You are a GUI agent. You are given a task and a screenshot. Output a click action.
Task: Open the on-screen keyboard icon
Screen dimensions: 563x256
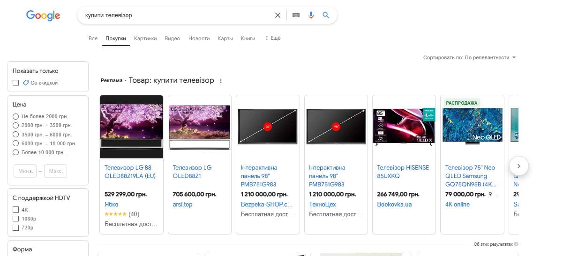click(x=296, y=15)
